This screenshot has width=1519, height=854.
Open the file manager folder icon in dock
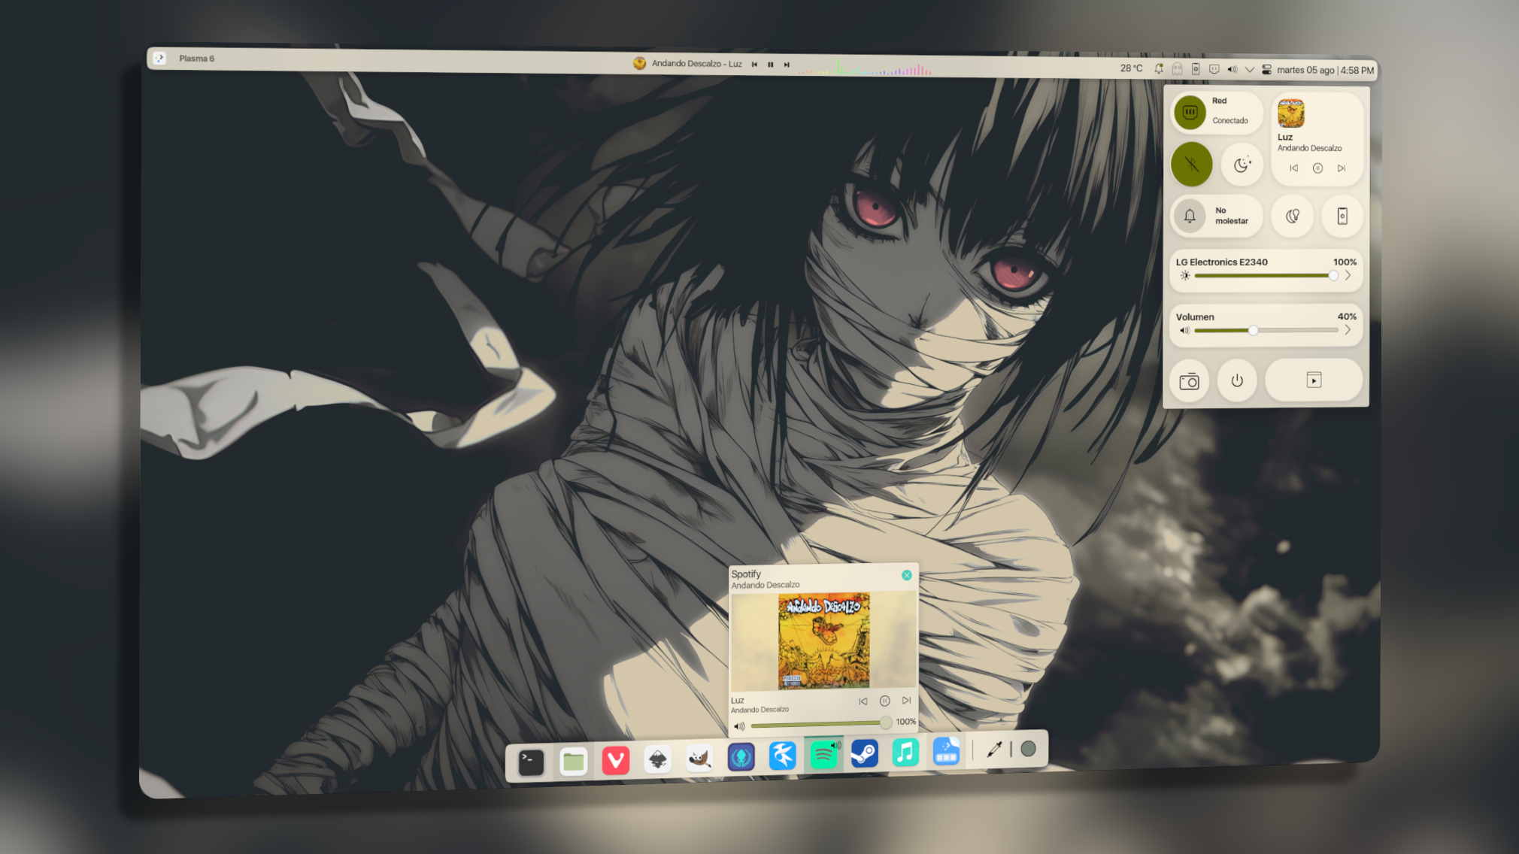tap(574, 762)
